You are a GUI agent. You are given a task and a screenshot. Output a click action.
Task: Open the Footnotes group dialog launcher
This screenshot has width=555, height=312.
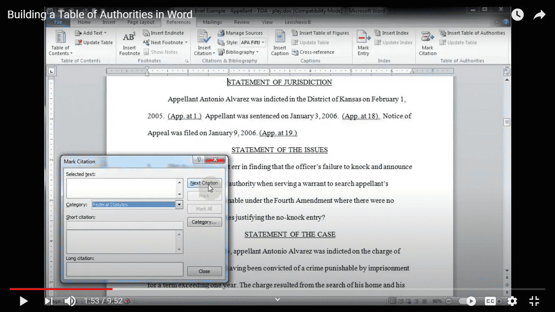pyautogui.click(x=187, y=61)
